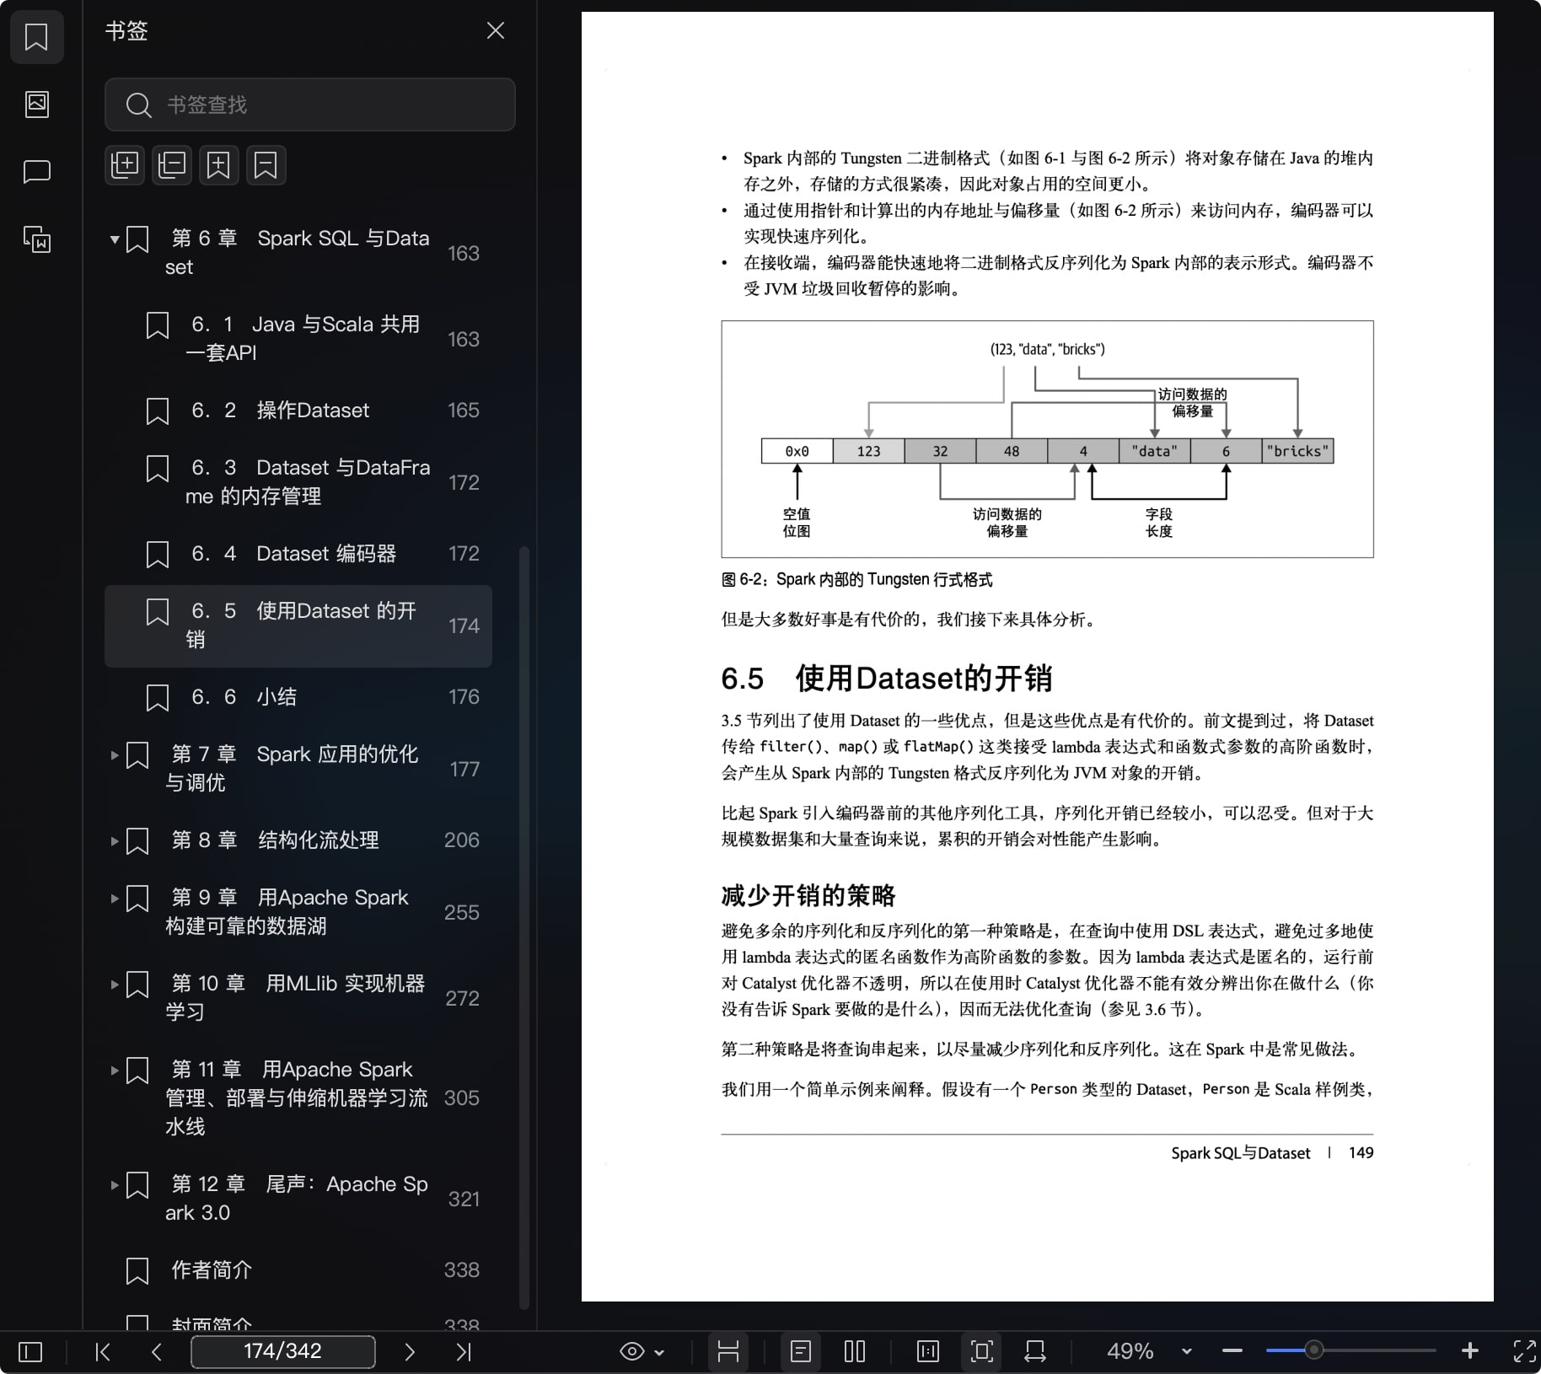This screenshot has height=1374, width=1541.
Task: Click bookmark flag icon beside 6.2 操作Dataset
Action: pyautogui.click(x=158, y=411)
